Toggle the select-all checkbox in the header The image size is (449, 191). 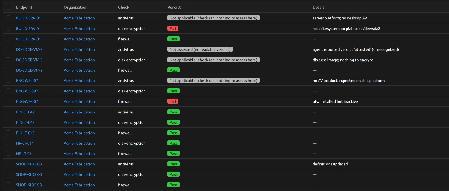click(8, 7)
